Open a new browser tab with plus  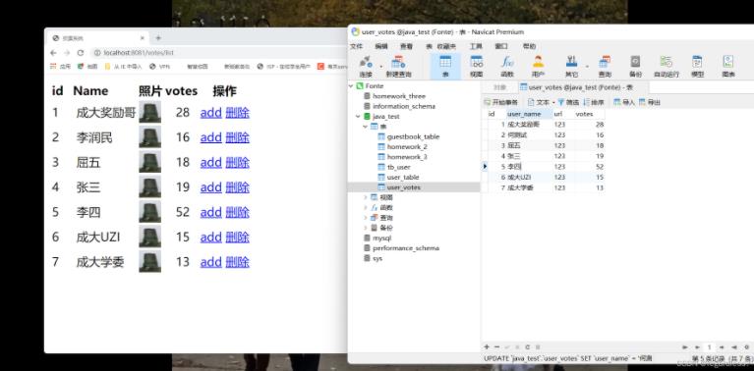pos(157,38)
